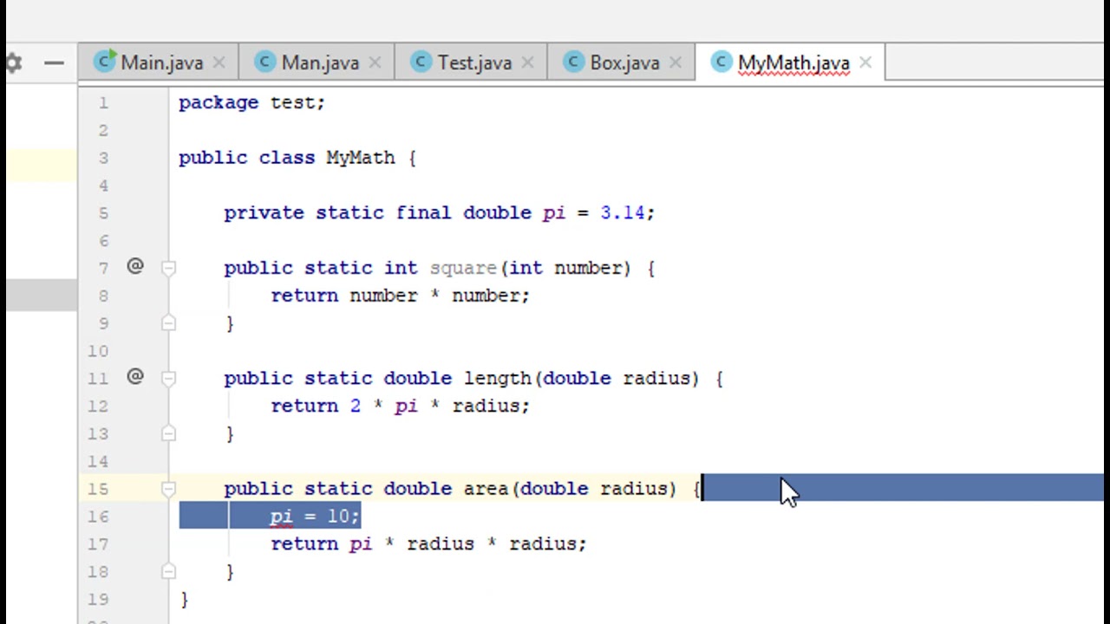Click the class name MyMath on line 3
Viewport: 1110px width, 624px height.
tap(360, 158)
